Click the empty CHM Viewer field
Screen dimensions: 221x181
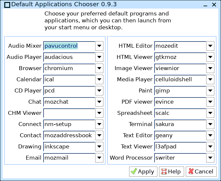[x=69, y=113]
